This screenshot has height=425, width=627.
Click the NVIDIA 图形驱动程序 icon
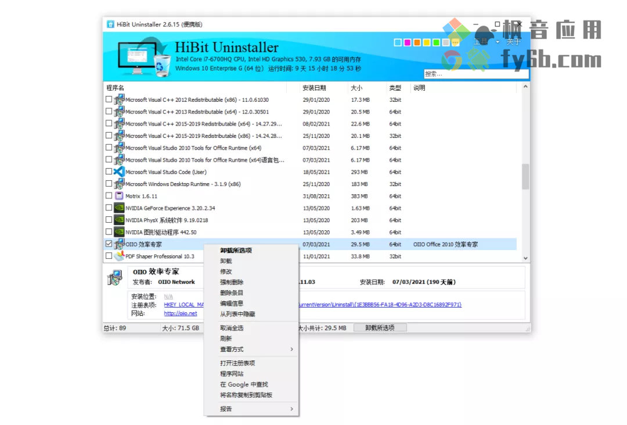119,232
